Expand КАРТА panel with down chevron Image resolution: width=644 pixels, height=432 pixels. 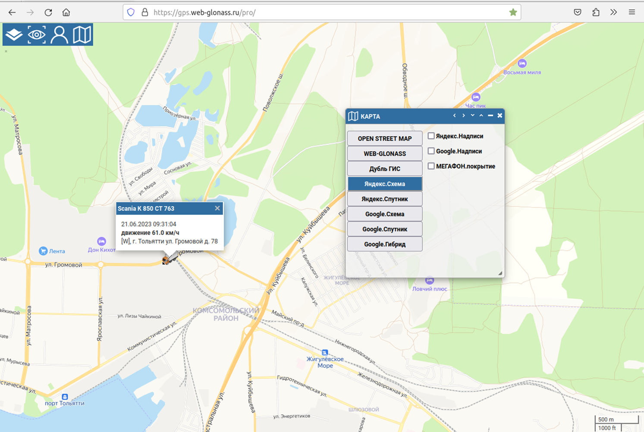(x=473, y=116)
